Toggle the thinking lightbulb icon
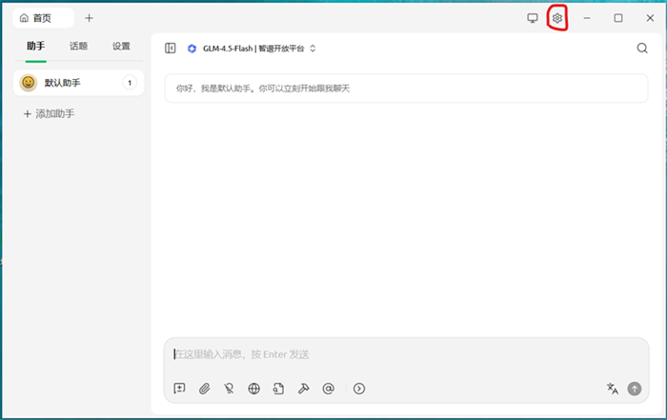 (x=229, y=389)
